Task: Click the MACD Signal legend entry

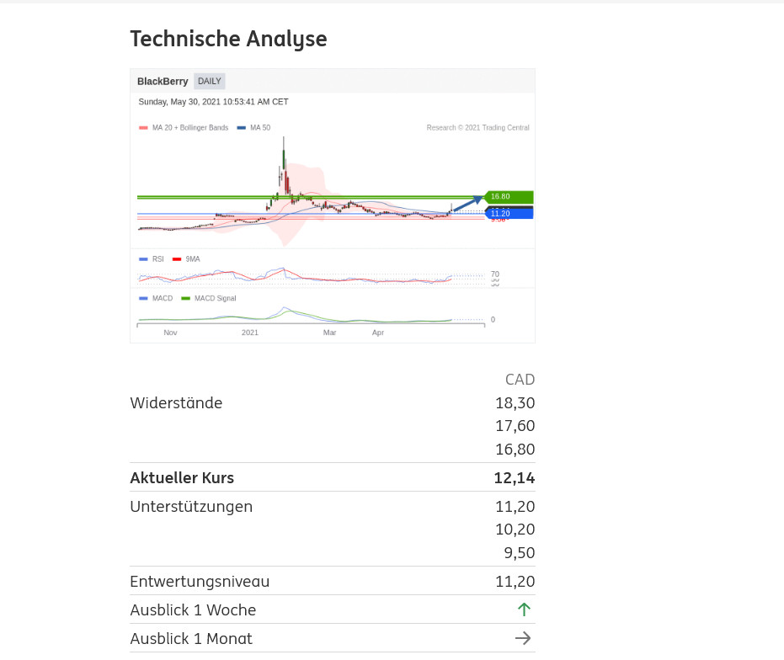Action: 215,298
